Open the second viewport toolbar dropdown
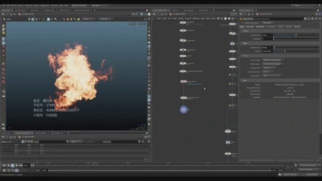This screenshot has height=181, width=322. point(106,19)
